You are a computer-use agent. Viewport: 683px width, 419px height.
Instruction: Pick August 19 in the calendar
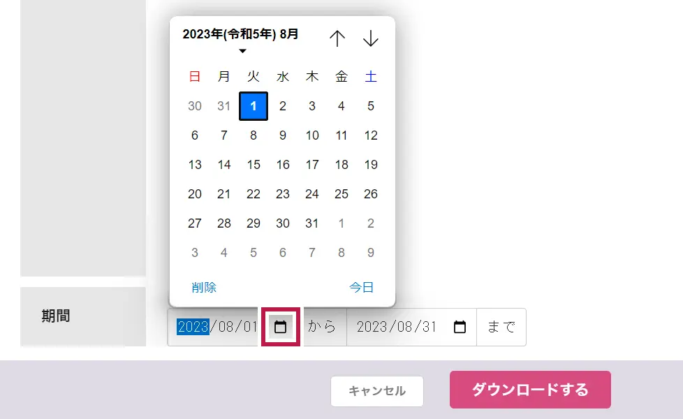pos(371,165)
